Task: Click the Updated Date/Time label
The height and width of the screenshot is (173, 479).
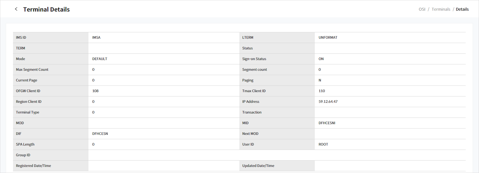Action: (258, 166)
